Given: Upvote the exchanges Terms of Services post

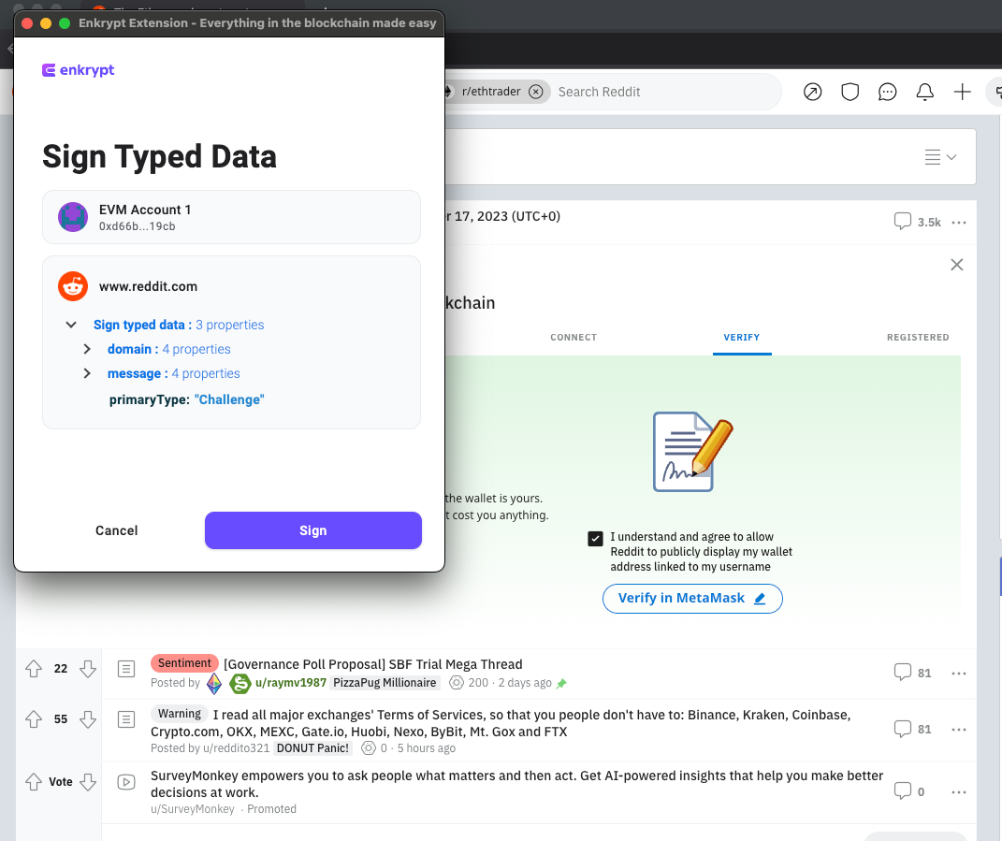Looking at the screenshot, I should (34, 719).
